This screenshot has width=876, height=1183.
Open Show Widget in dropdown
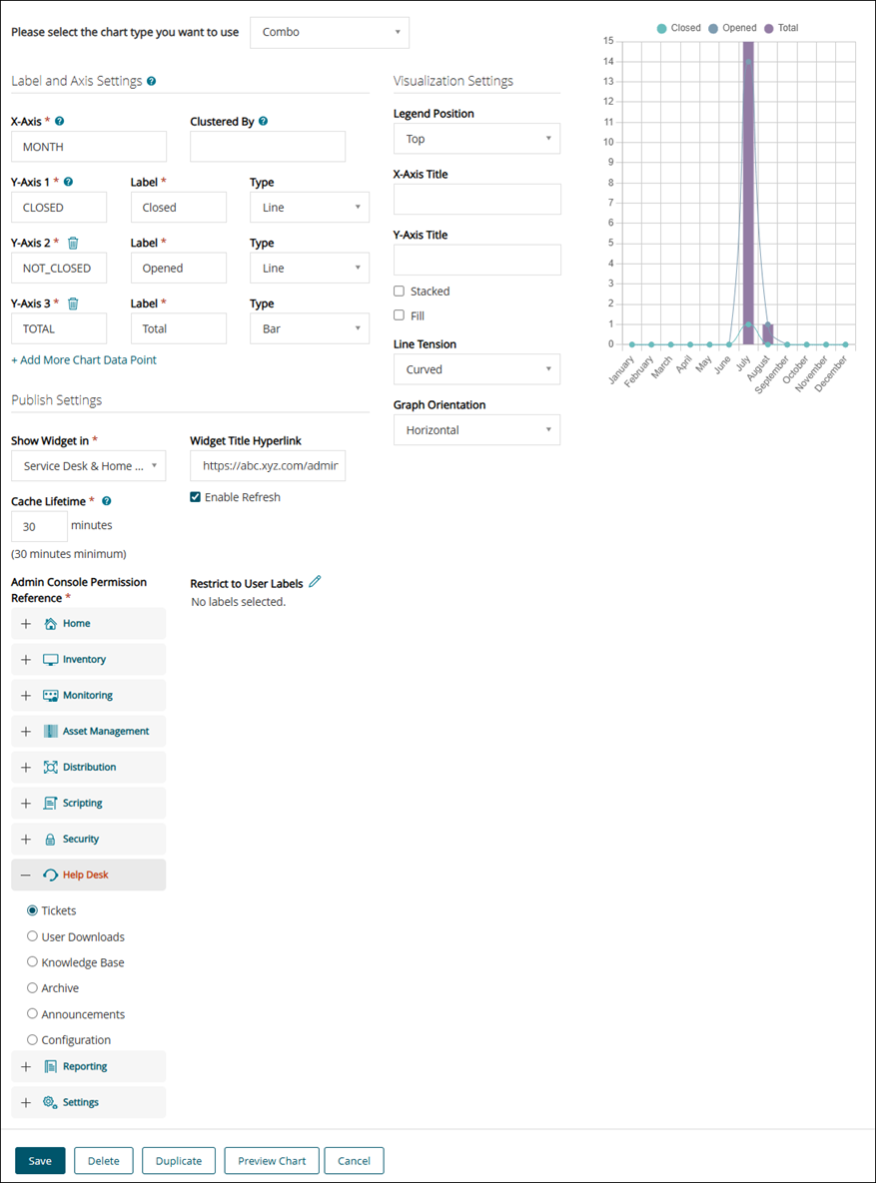coord(88,466)
